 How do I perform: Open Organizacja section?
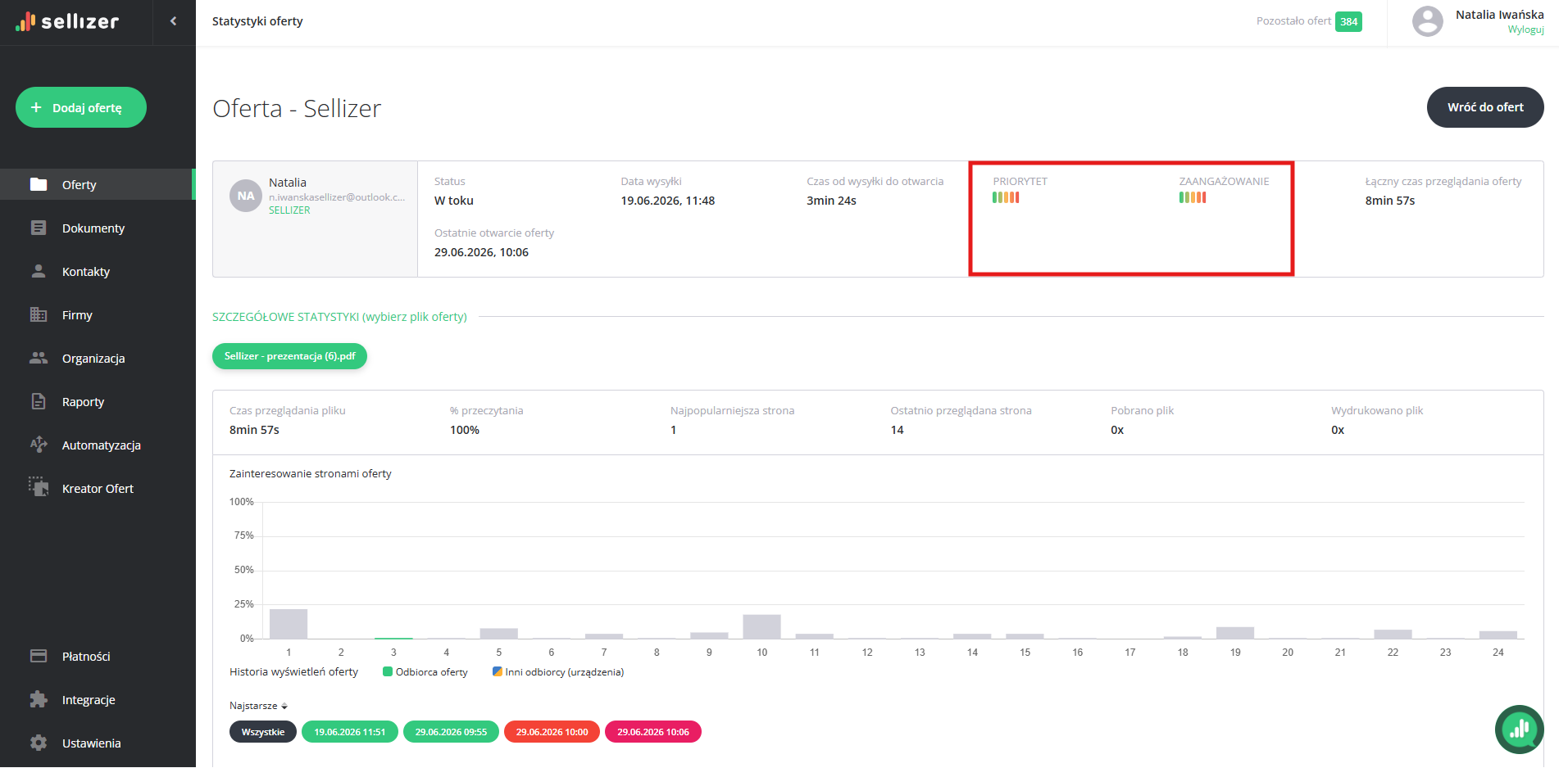pyautogui.click(x=93, y=358)
